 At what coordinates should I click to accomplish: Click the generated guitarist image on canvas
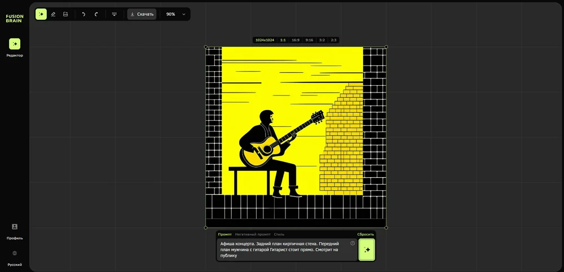pyautogui.click(x=296, y=137)
